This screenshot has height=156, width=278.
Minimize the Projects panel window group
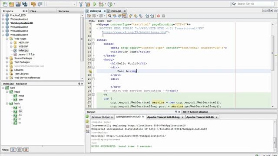23,11
